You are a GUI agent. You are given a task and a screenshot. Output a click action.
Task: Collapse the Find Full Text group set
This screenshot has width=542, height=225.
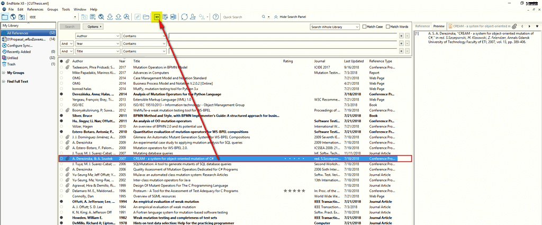point(4,82)
